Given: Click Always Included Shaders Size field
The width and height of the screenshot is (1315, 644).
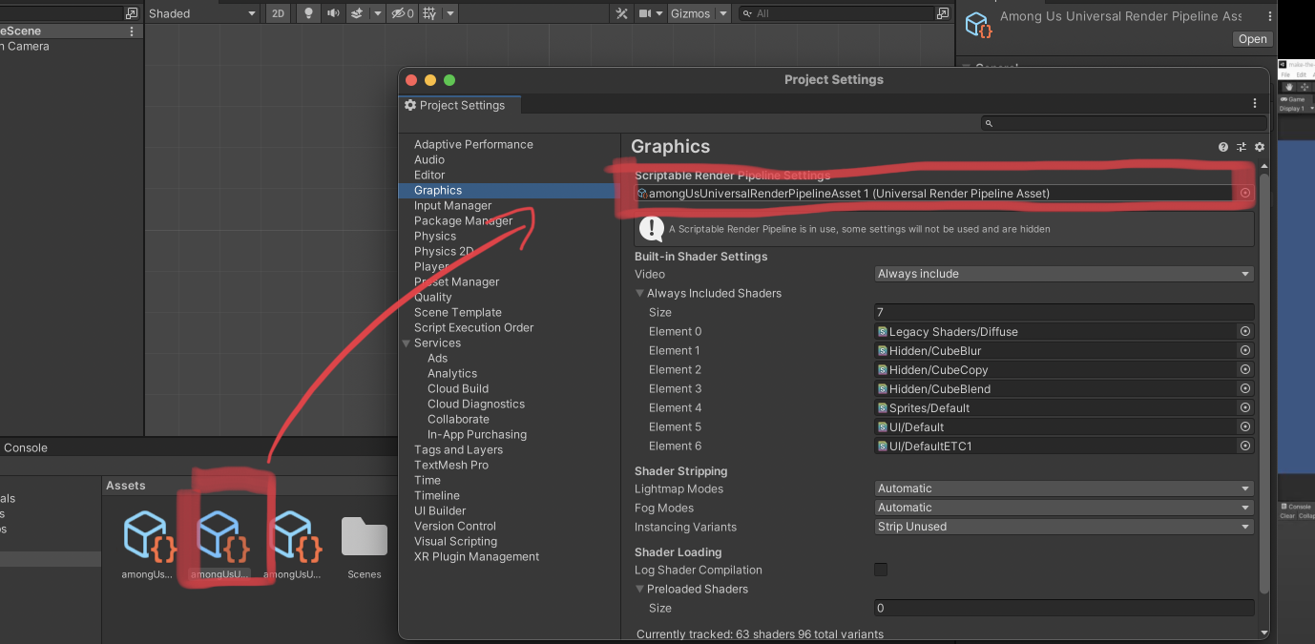Looking at the screenshot, I should coord(1064,312).
